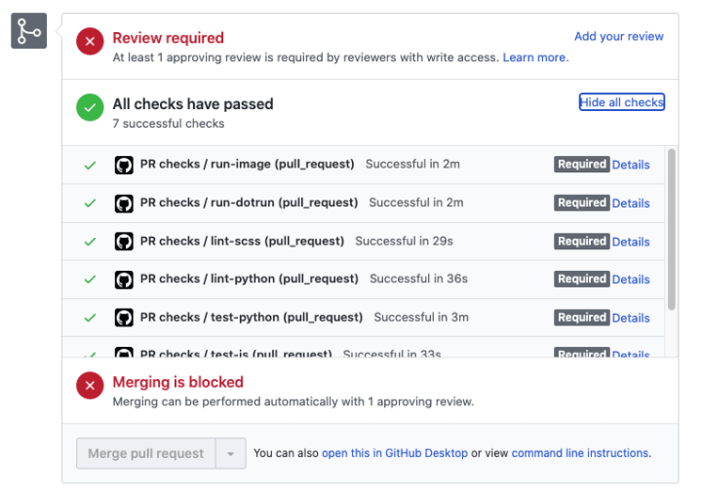Click the green All checks passed icon
Image resolution: width=702 pixels, height=491 pixels.
tap(91, 108)
